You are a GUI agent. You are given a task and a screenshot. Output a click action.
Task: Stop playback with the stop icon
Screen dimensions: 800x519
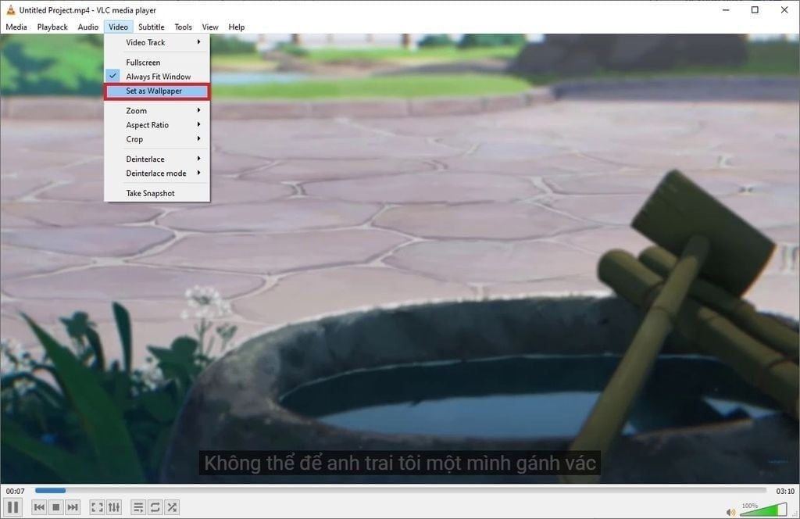coord(55,506)
